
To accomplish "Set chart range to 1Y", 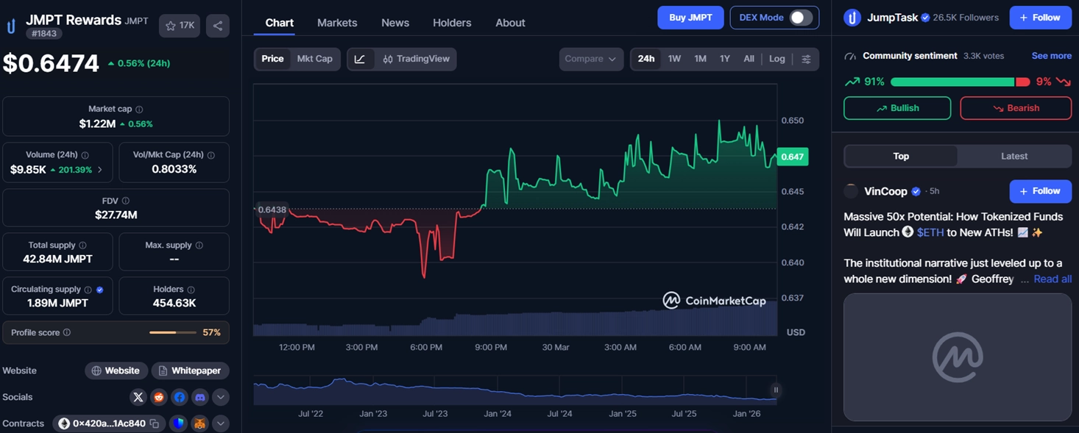I will [725, 59].
